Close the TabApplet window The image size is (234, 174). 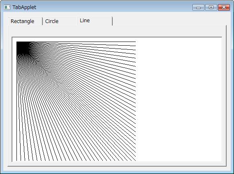pos(224,7)
